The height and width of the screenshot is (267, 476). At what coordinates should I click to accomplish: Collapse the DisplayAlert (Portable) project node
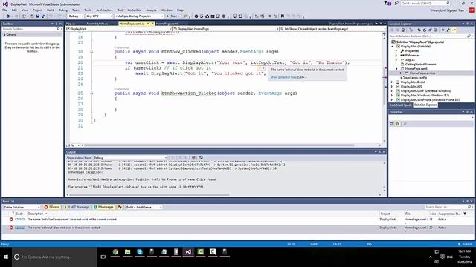[392, 47]
